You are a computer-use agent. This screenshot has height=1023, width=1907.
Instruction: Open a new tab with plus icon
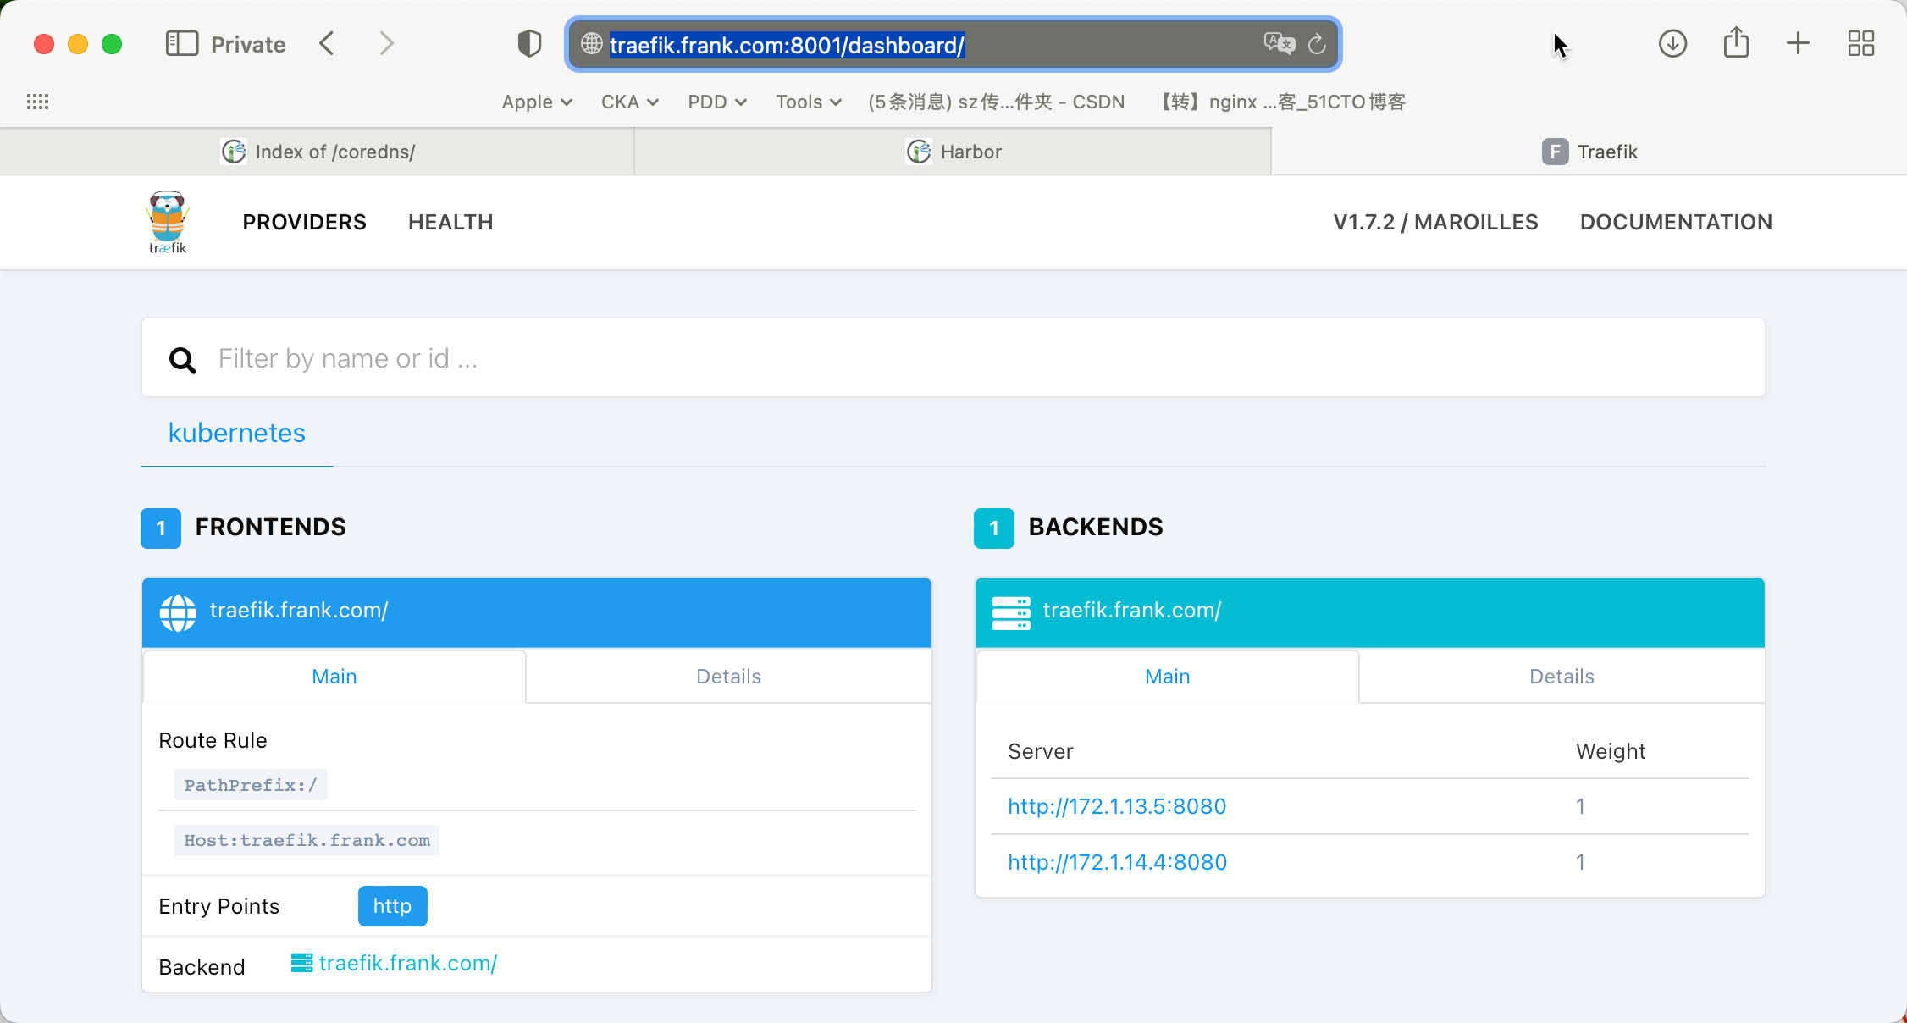1798,43
